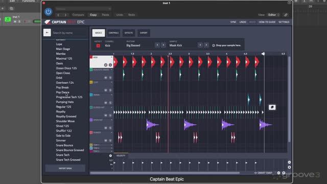Zoom in vertically with the plus icon
This screenshot has height=184, width=327.
click(x=289, y=167)
